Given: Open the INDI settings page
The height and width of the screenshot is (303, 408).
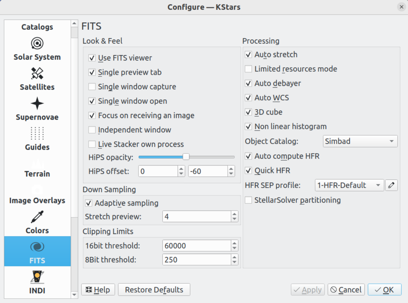Looking at the screenshot, I should tap(37, 281).
